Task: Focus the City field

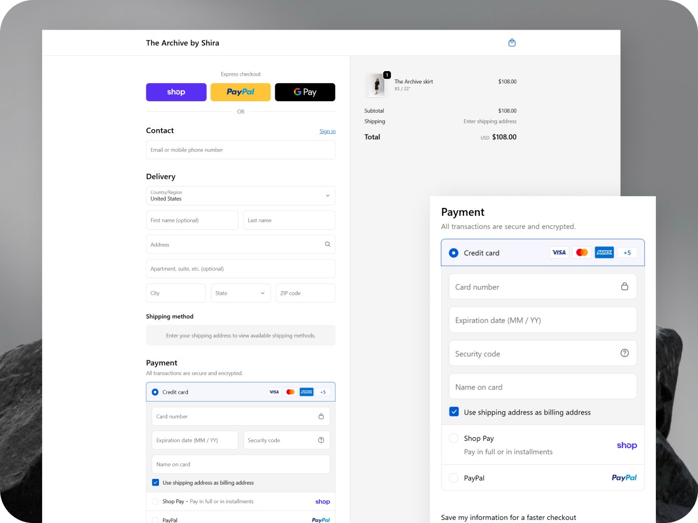Action: click(x=176, y=293)
